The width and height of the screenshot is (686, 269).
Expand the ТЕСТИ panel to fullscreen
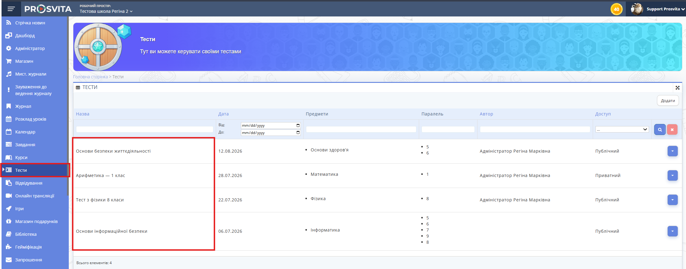coord(677,88)
